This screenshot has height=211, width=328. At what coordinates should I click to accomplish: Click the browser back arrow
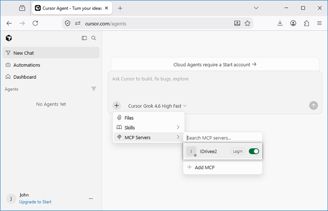tap(9, 23)
